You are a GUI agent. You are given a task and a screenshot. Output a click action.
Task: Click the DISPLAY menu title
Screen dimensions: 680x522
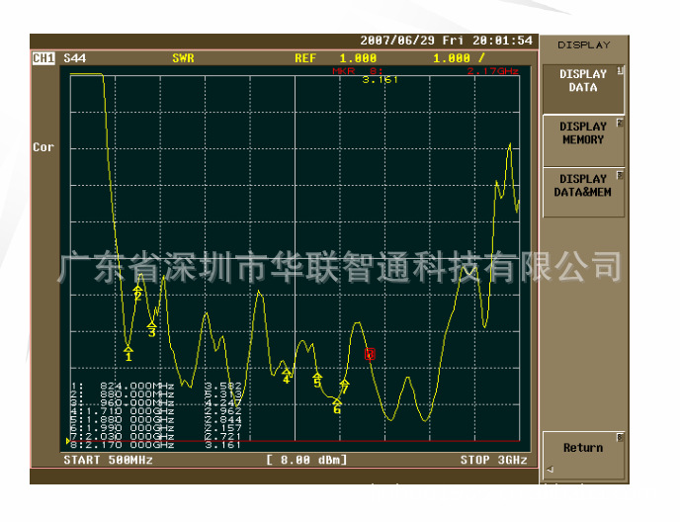pos(583,45)
